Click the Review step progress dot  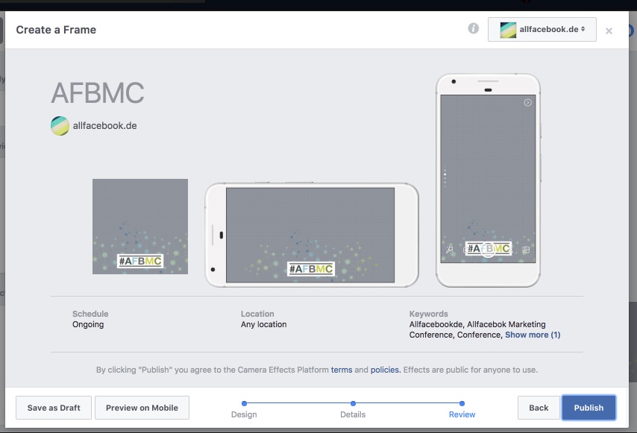click(462, 403)
